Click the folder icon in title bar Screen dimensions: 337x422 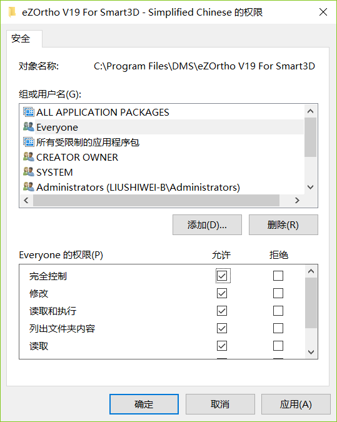[12, 12]
